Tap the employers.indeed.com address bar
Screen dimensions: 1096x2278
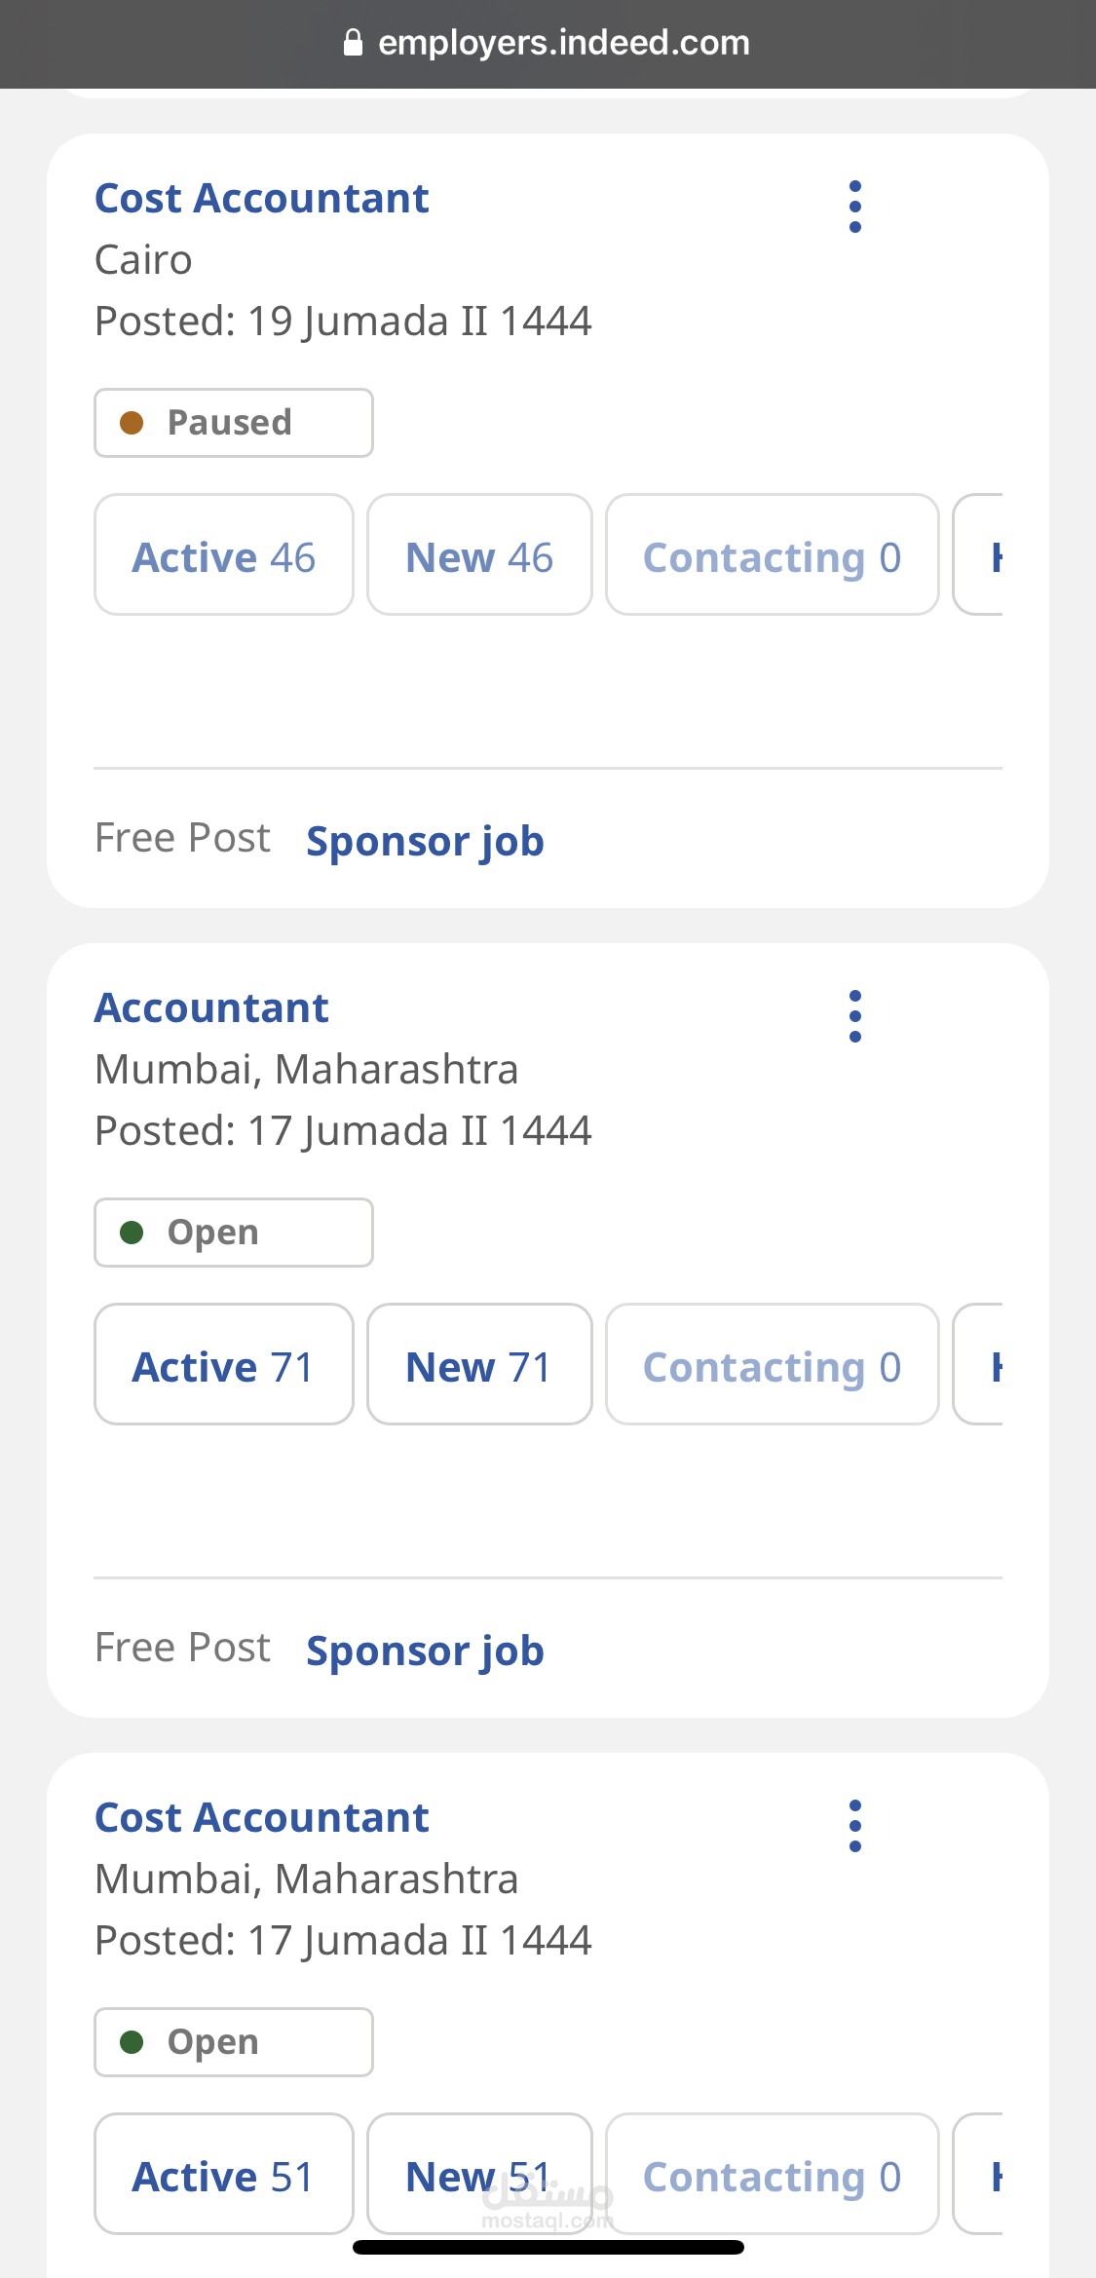(x=548, y=43)
